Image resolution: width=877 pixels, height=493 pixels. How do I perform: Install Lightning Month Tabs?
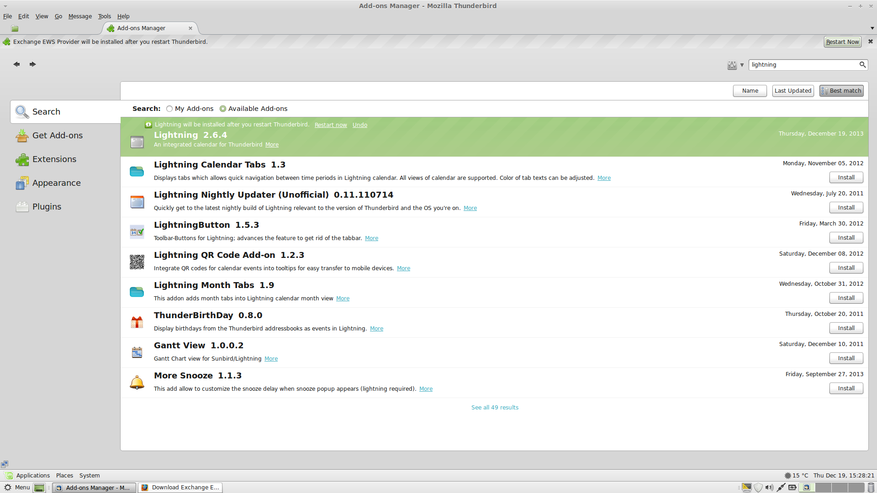click(x=846, y=298)
